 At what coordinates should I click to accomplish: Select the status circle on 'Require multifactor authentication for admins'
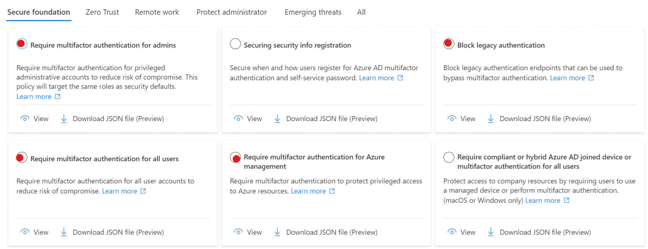[x=22, y=43]
